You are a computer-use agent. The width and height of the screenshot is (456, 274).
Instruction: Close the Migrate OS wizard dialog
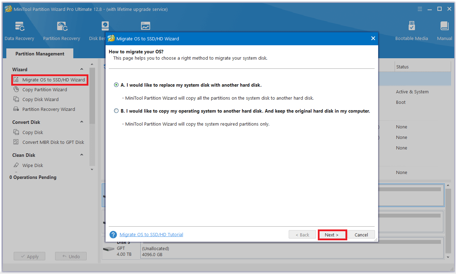[373, 39]
